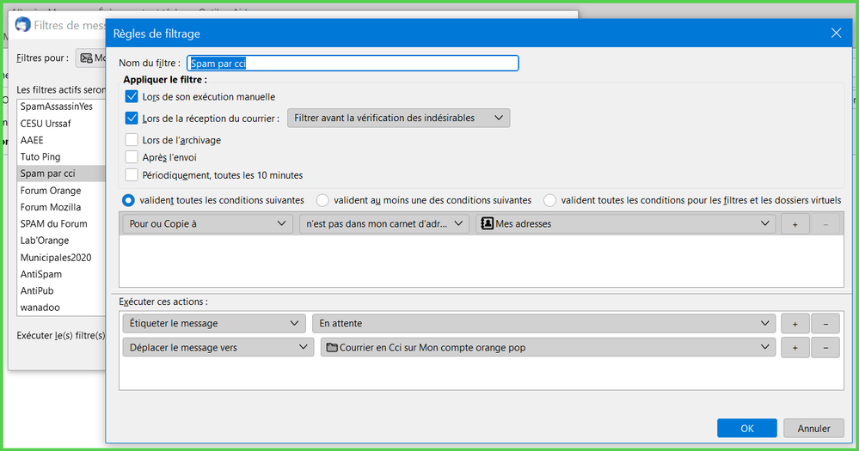This screenshot has width=859, height=451.
Task: Click OK to save filter
Action: [x=746, y=428]
